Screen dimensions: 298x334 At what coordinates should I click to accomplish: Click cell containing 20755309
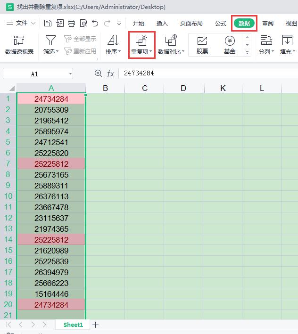point(51,110)
